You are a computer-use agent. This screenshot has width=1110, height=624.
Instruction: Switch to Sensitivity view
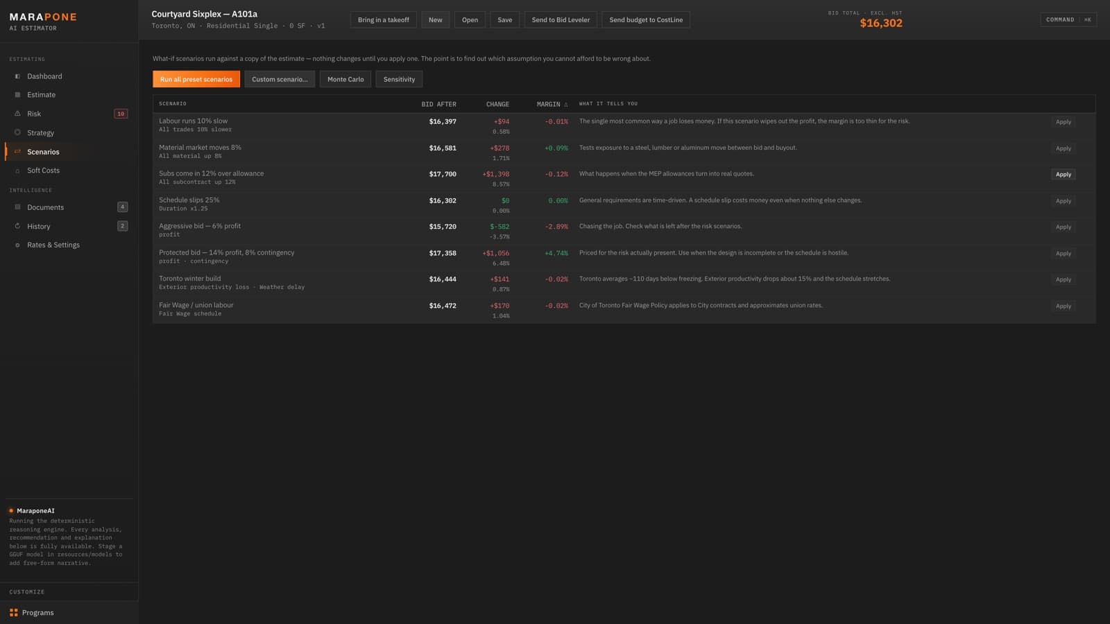399,79
